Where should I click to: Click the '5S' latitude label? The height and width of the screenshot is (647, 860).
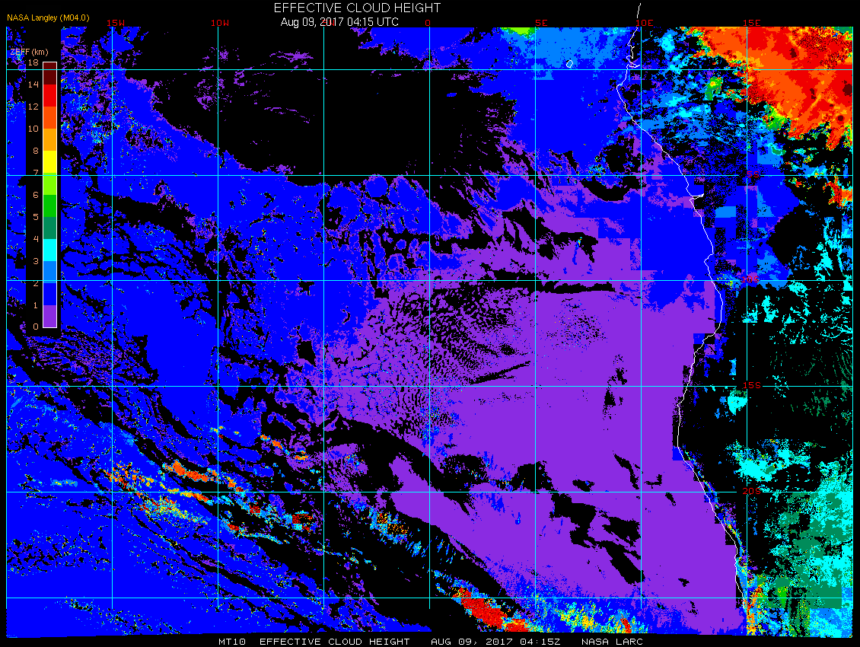click(753, 174)
